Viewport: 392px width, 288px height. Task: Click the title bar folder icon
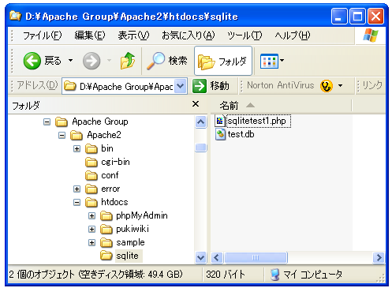15,16
